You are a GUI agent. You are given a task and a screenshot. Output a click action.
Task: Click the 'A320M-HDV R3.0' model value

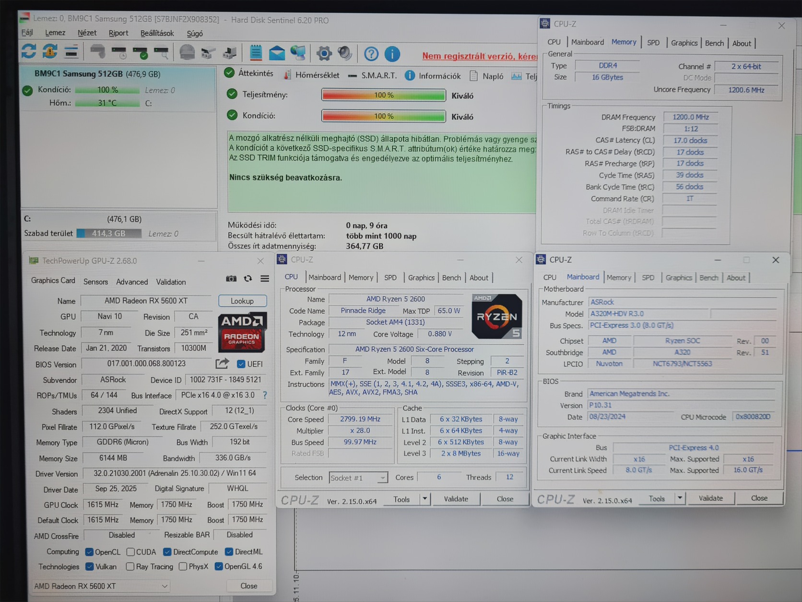coord(617,313)
